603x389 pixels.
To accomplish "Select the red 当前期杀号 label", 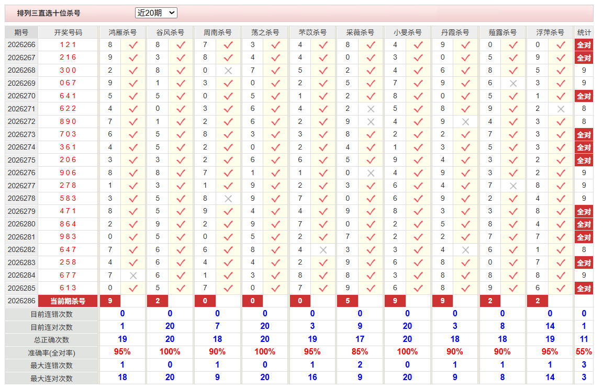I will click(68, 301).
